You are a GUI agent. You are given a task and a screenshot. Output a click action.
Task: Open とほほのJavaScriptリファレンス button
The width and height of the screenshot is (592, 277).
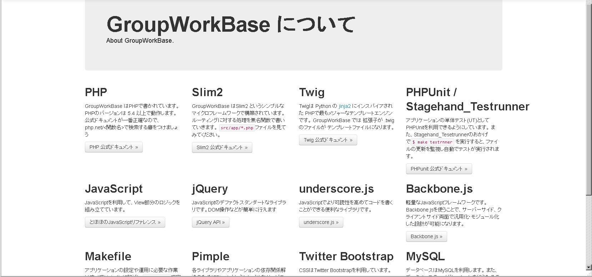coord(125,222)
